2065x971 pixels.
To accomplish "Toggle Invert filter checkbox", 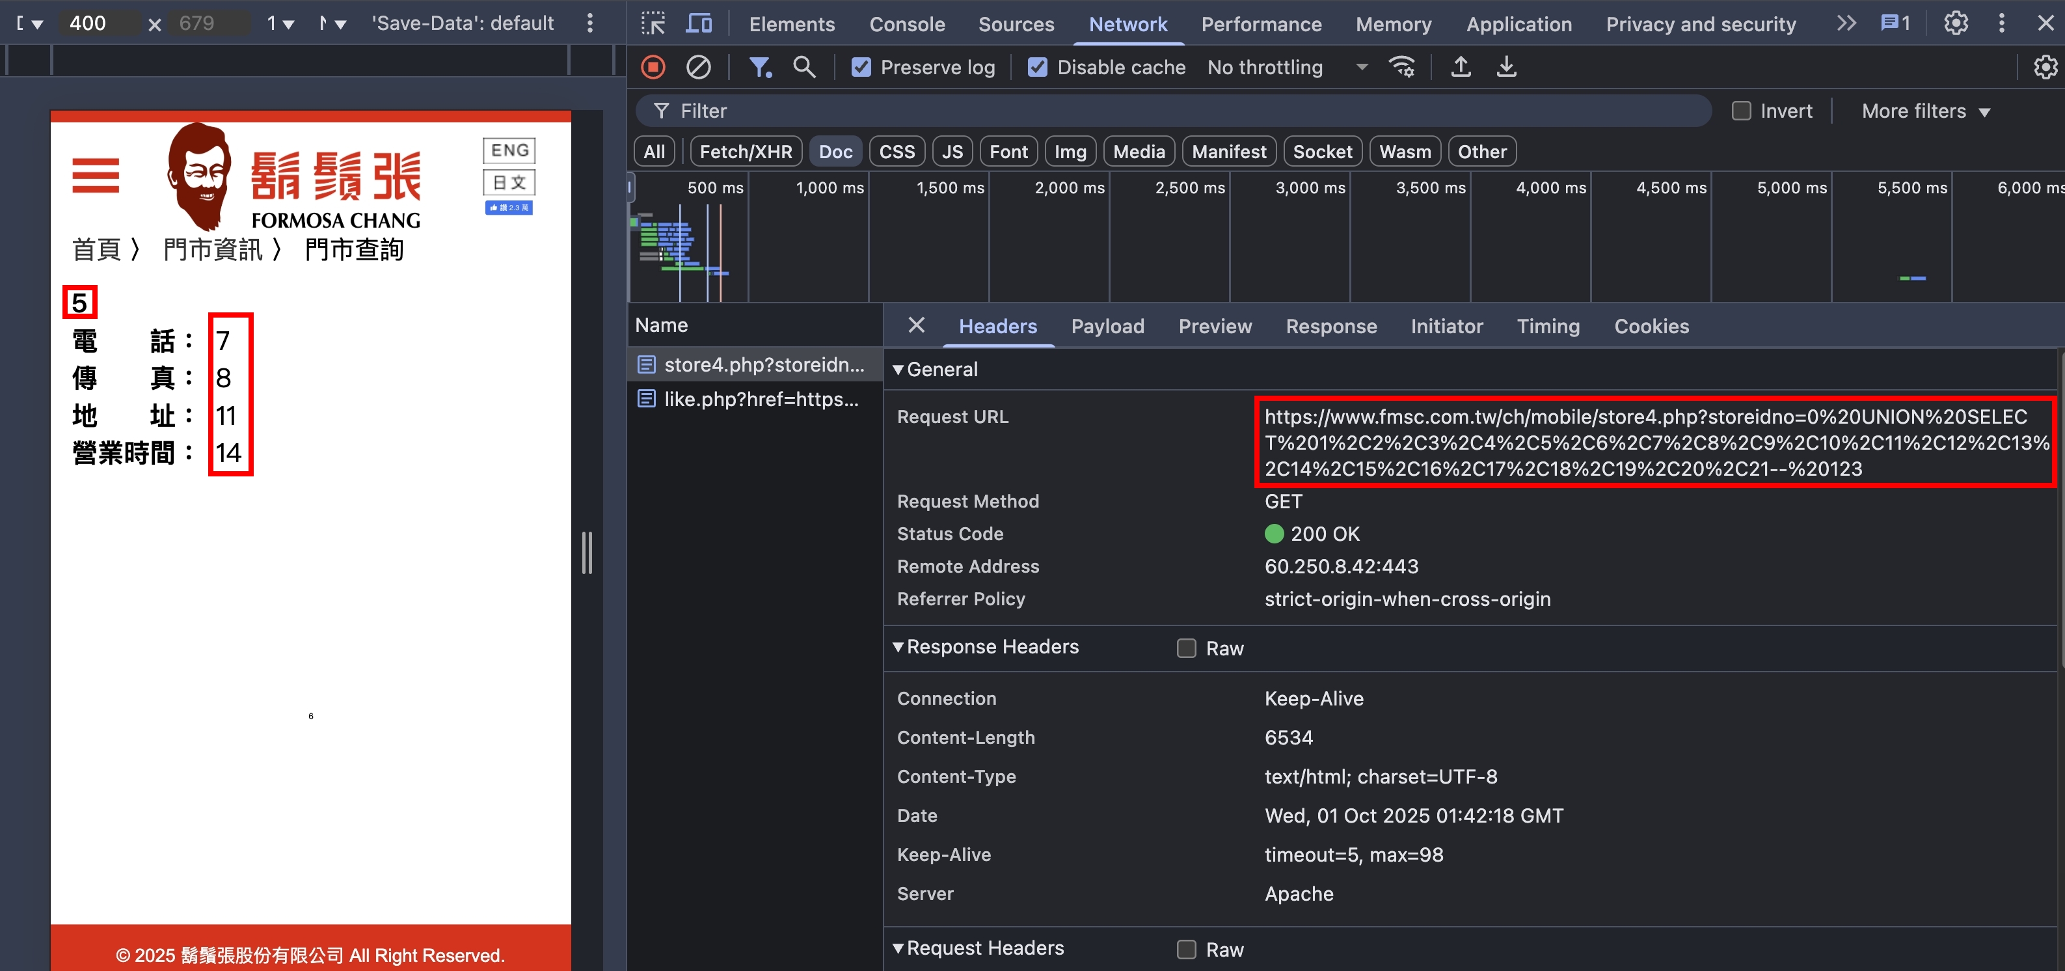I will click(x=1741, y=111).
